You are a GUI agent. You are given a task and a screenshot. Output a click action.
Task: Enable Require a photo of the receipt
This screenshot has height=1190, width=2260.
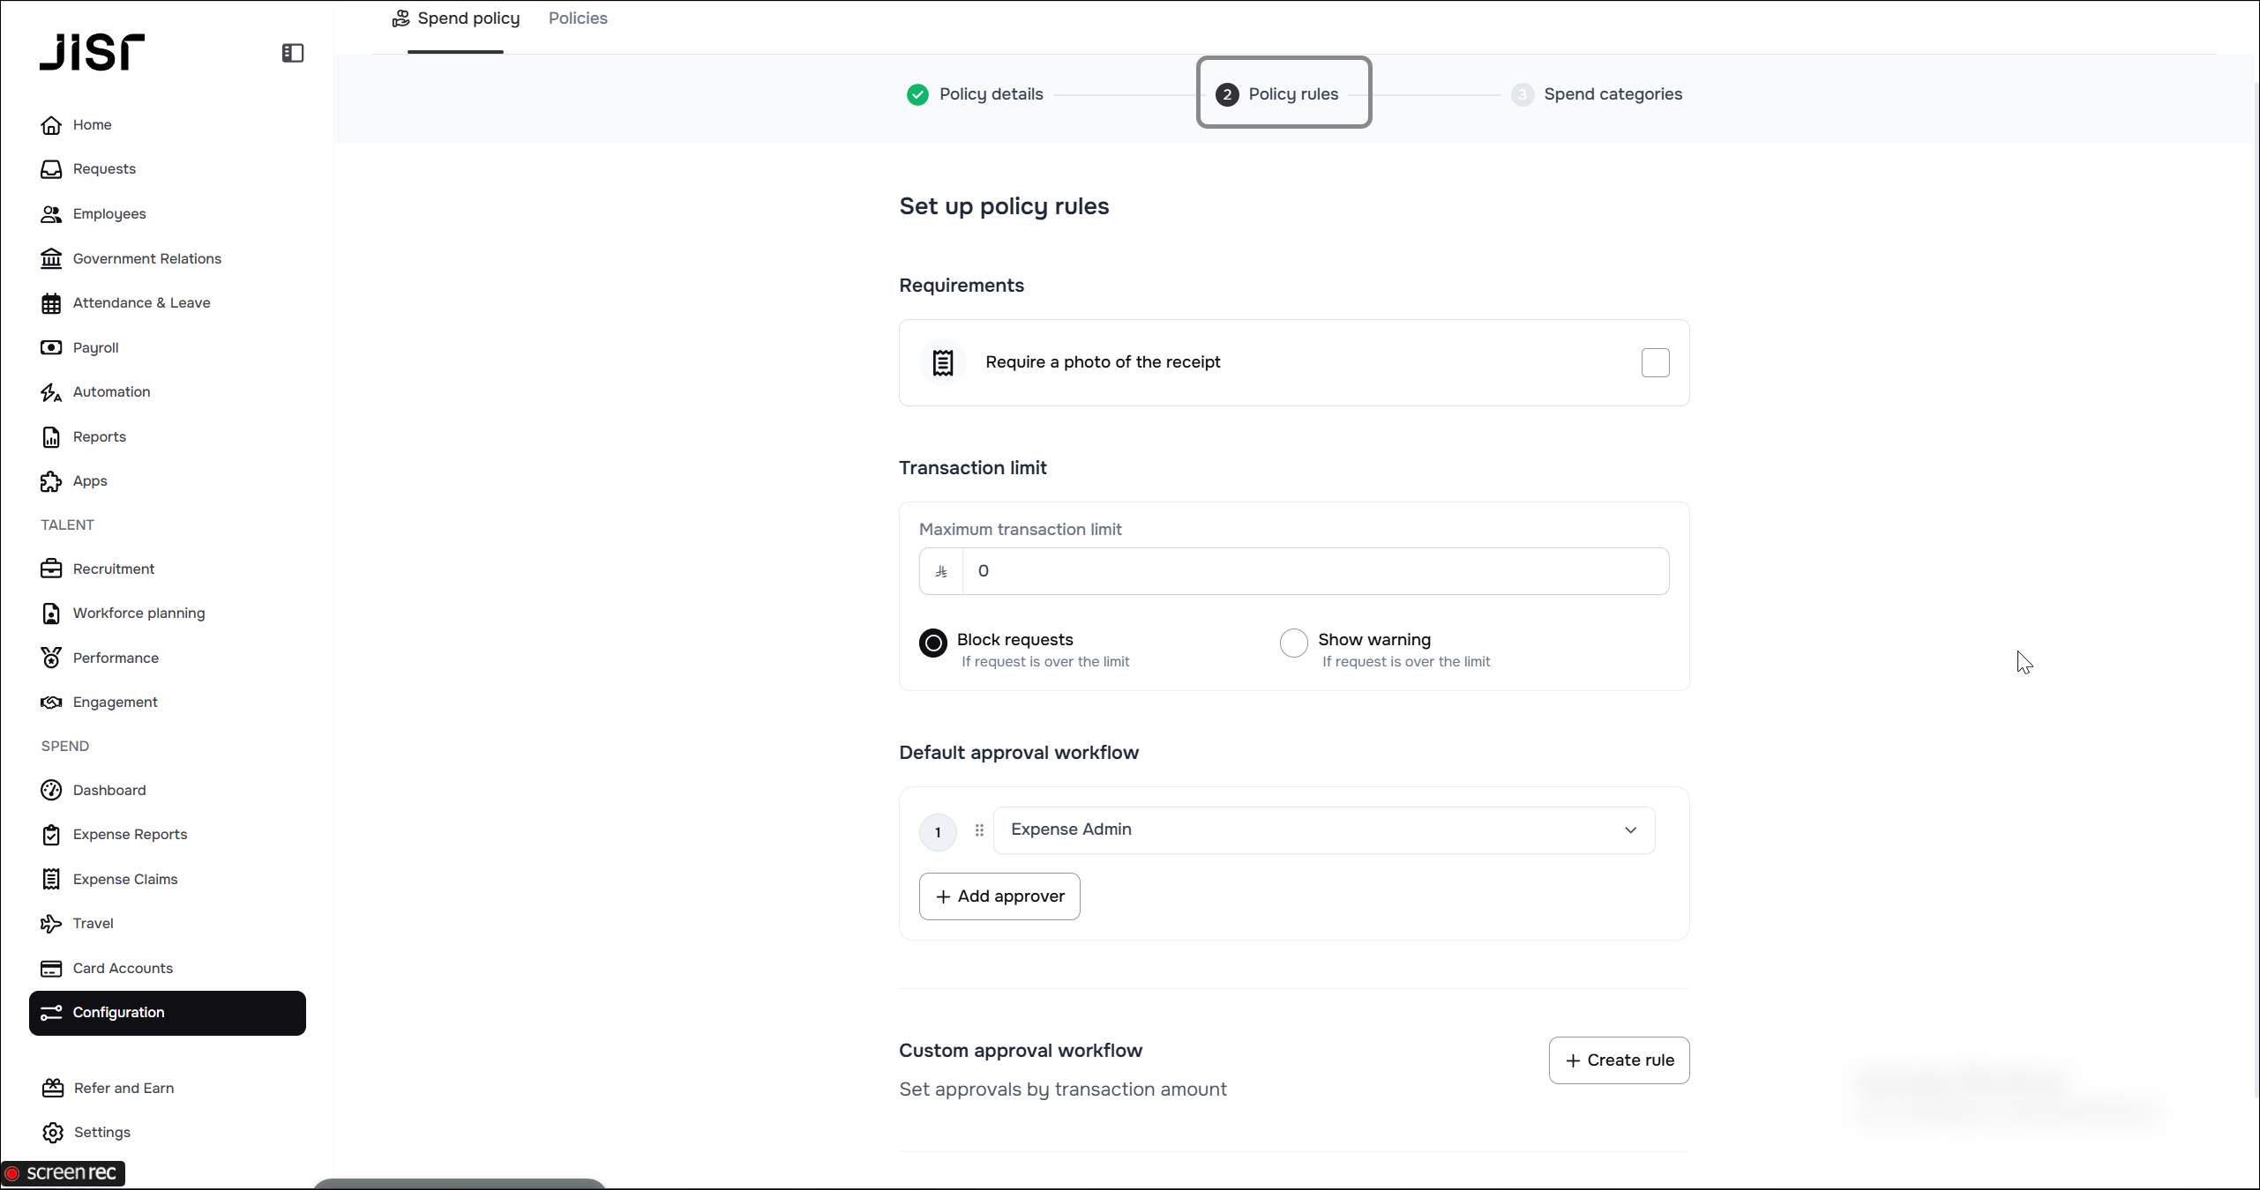click(1655, 363)
